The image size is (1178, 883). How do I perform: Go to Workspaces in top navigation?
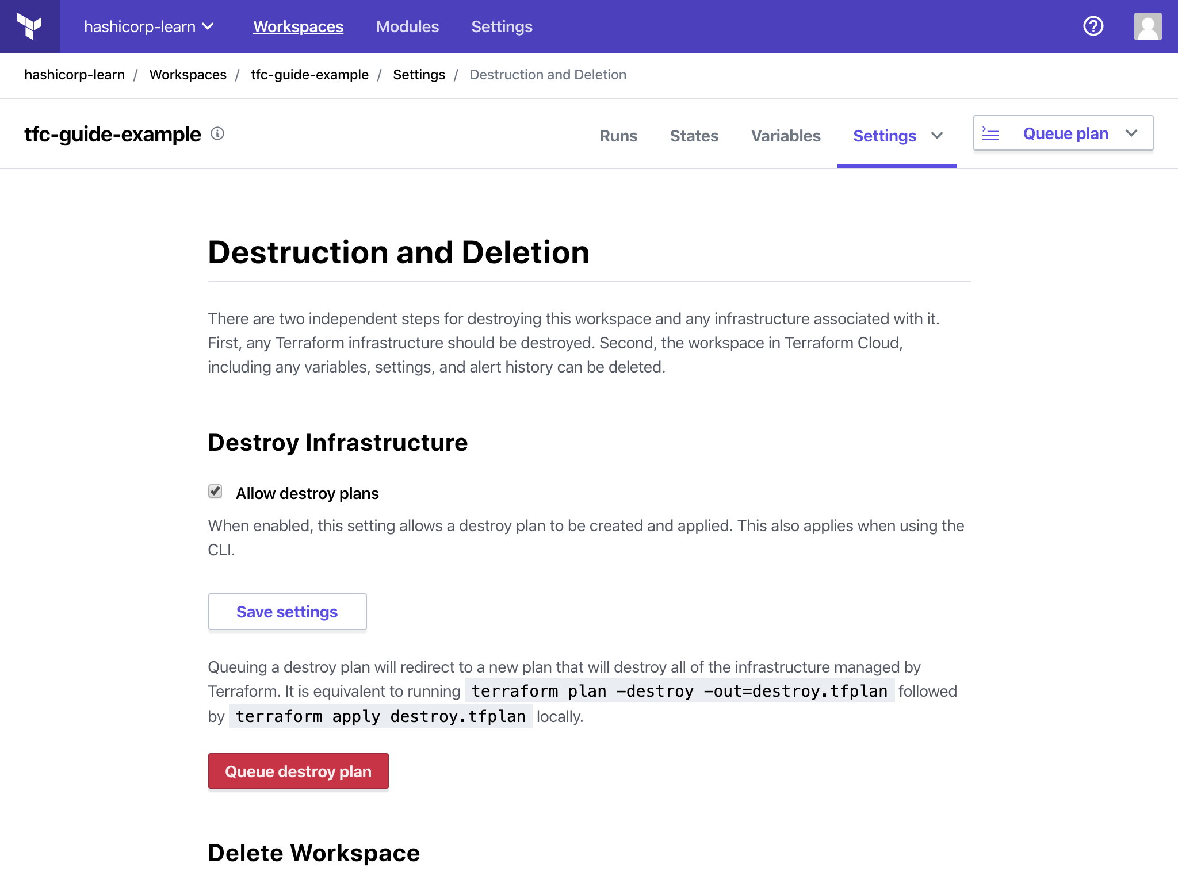pos(298,26)
